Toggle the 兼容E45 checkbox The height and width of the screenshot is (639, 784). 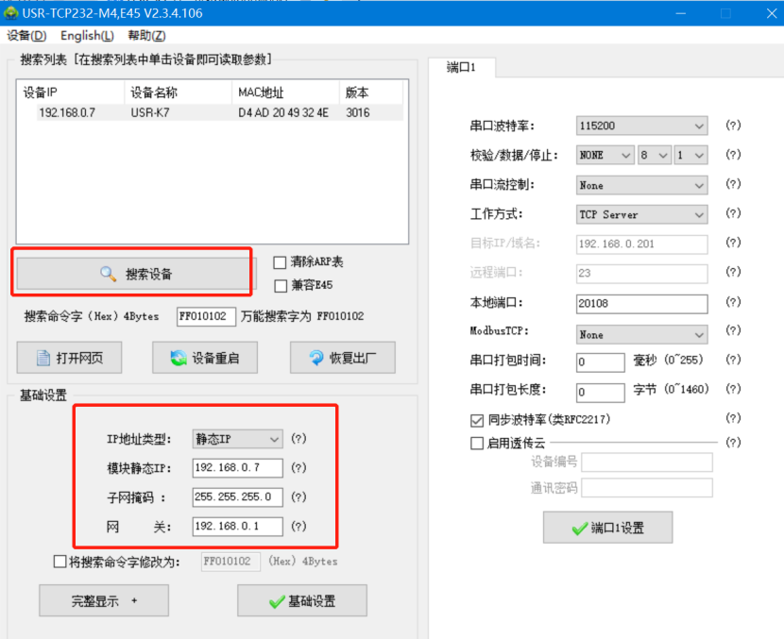[x=280, y=285]
